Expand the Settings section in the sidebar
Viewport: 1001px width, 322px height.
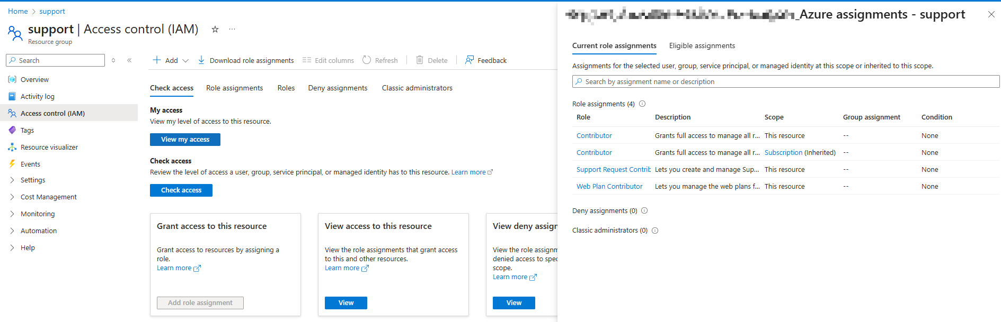point(12,180)
